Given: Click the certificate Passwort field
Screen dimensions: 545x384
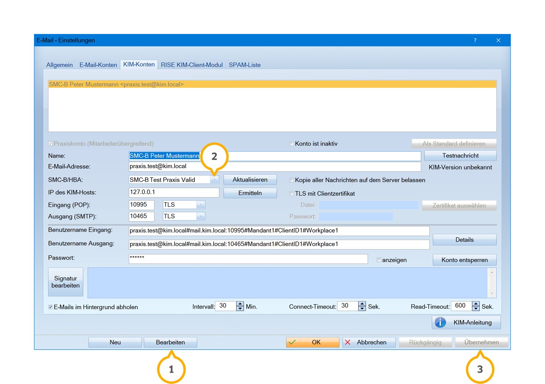Looking at the screenshot, I should click(356, 216).
